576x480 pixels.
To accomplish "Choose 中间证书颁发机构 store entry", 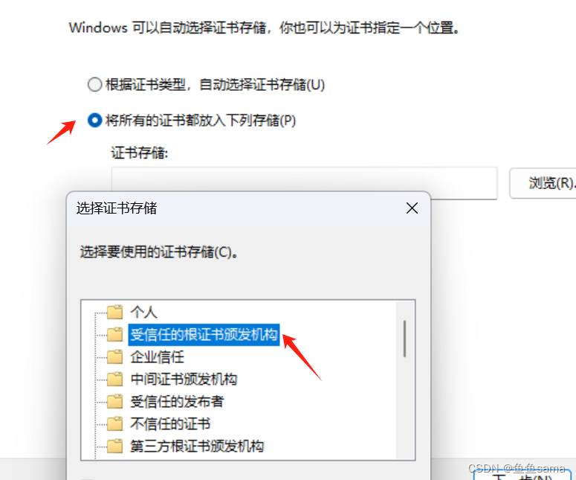I will coord(184,380).
